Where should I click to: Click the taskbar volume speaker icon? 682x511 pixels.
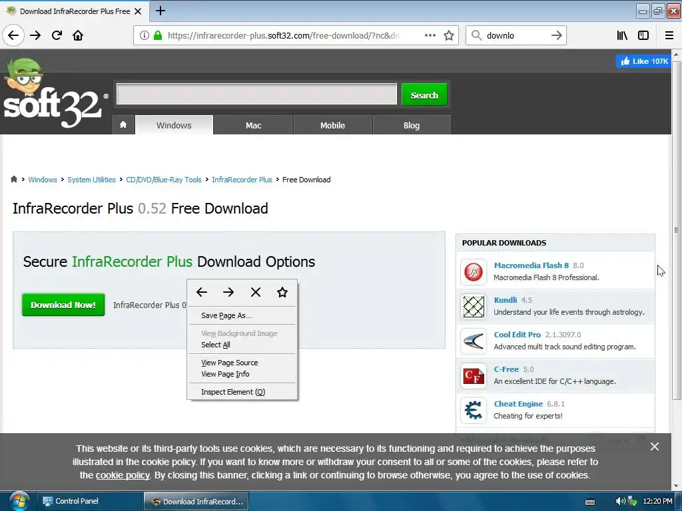620,501
